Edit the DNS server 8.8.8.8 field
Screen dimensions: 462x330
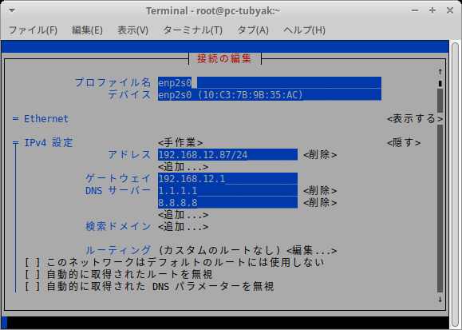(x=227, y=203)
